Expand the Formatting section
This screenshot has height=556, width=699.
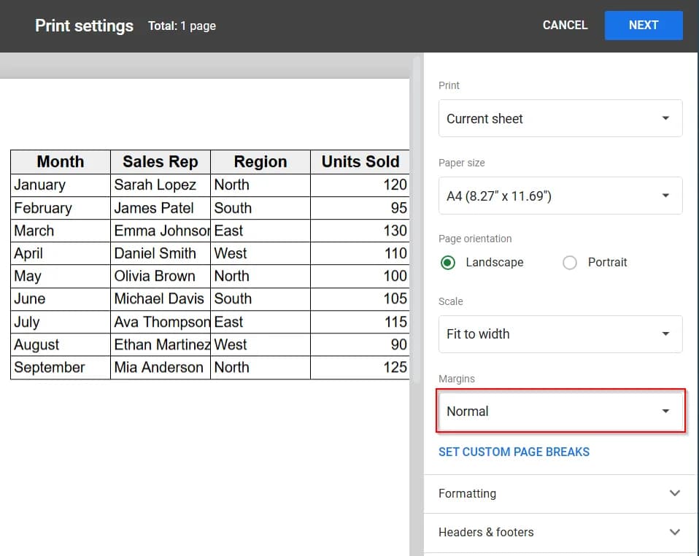click(x=560, y=493)
